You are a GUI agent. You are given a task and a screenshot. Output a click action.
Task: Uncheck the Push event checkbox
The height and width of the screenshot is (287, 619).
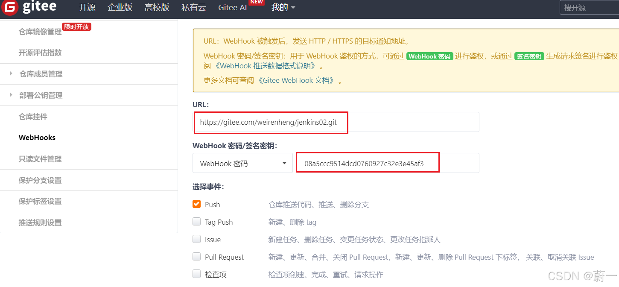pyautogui.click(x=196, y=204)
